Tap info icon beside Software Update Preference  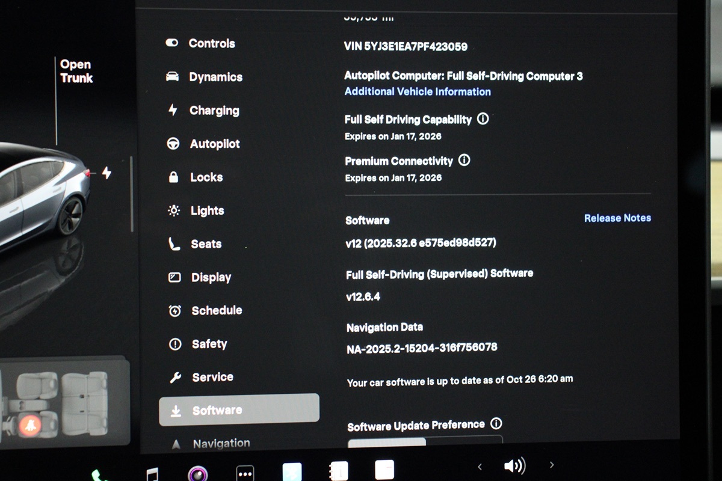pos(496,424)
